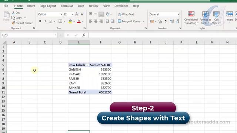The image size is (237, 133).
Task: Toggle italic formatting
Action: [45, 21]
